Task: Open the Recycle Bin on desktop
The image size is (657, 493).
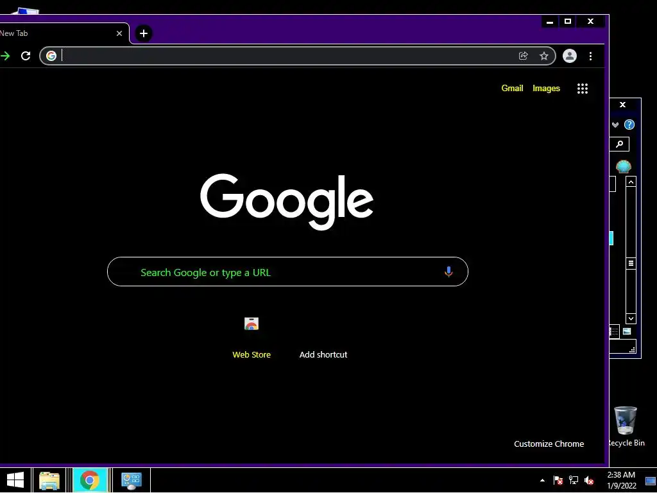Action: pyautogui.click(x=626, y=426)
